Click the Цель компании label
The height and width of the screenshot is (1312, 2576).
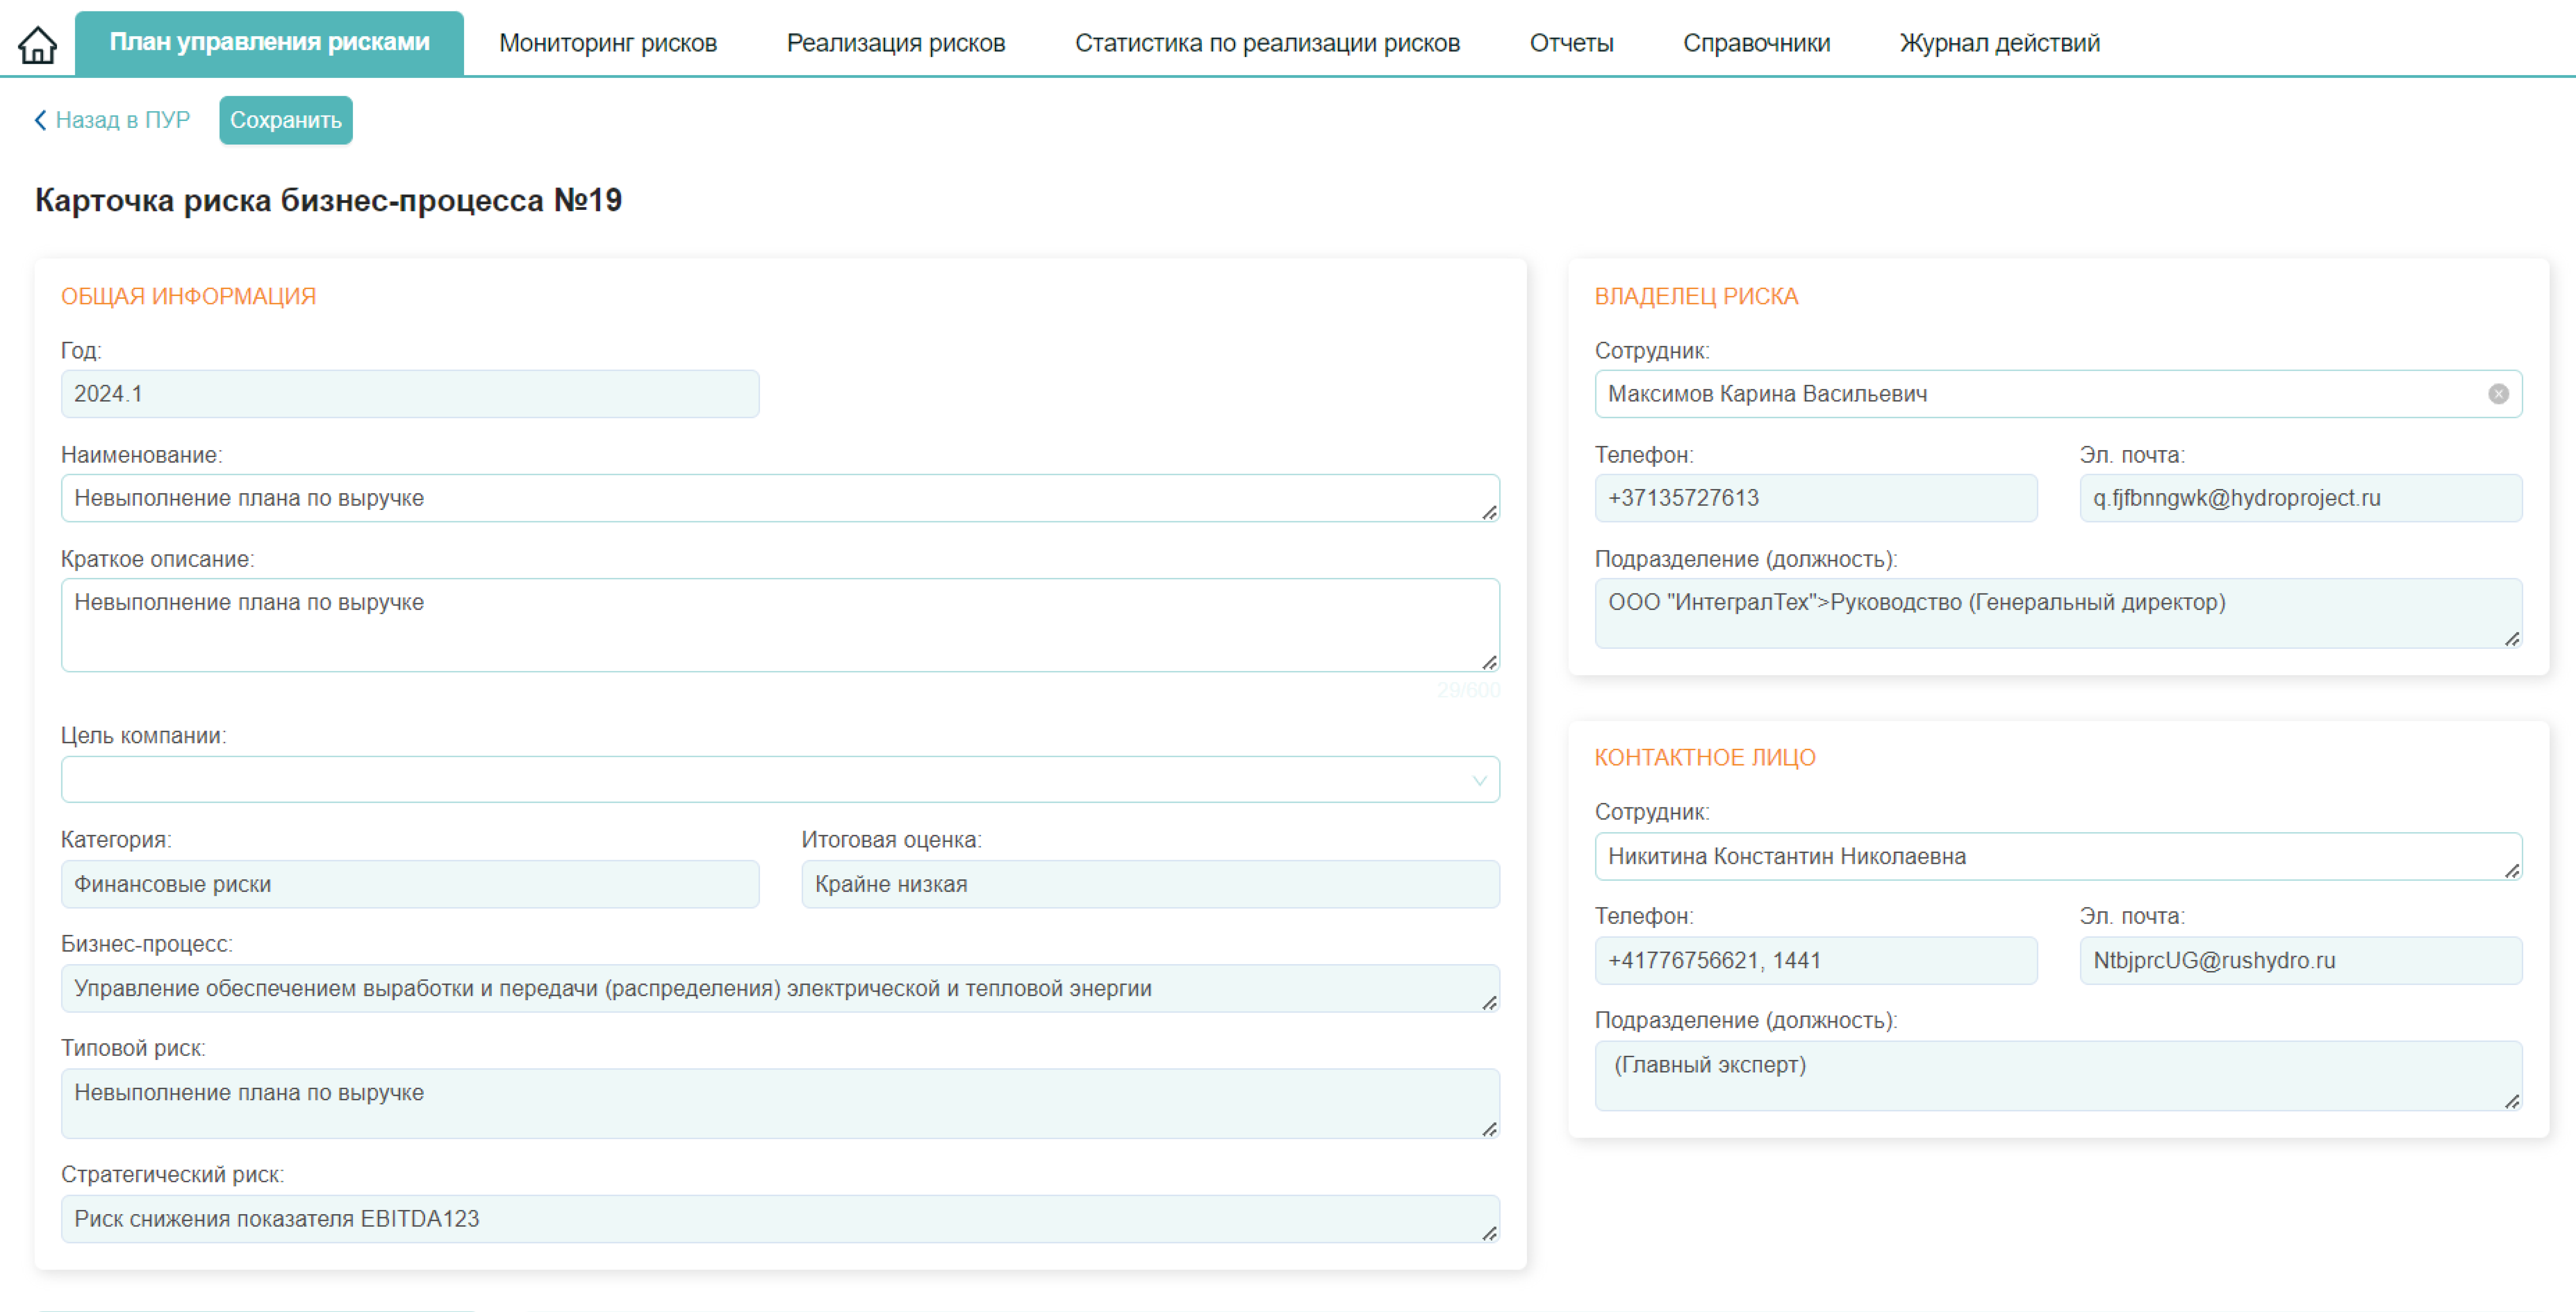coord(144,735)
